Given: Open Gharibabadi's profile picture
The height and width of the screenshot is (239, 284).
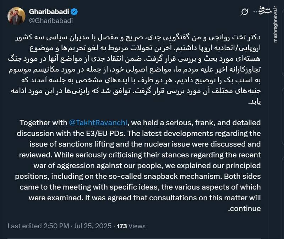Looking at the screenshot, I should click(16, 16).
